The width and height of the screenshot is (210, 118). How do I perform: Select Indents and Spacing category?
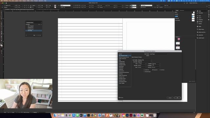click(122, 59)
